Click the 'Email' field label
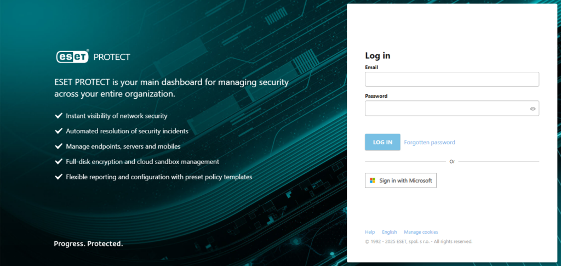The image size is (561, 266). [x=371, y=67]
